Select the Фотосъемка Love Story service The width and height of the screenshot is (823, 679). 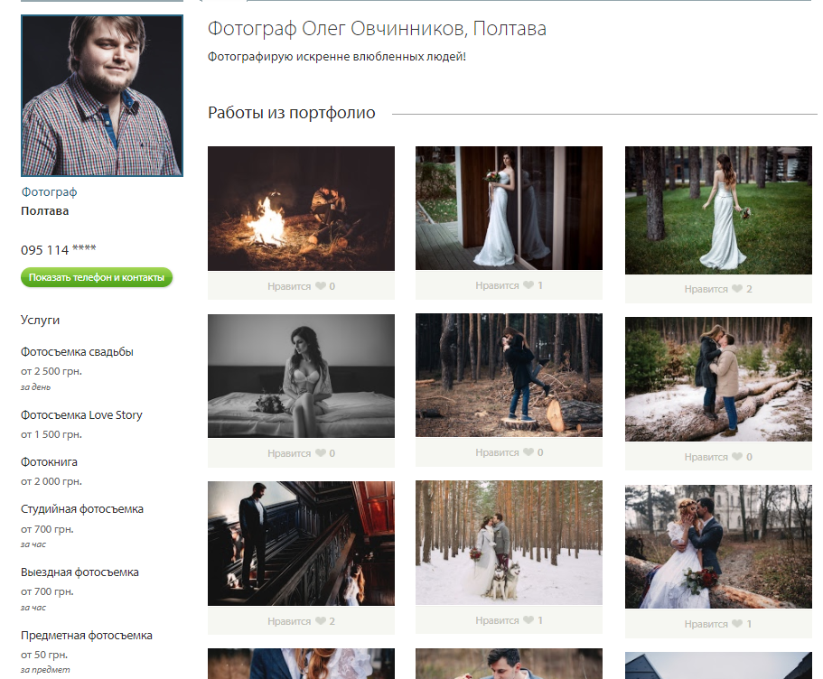click(x=81, y=415)
